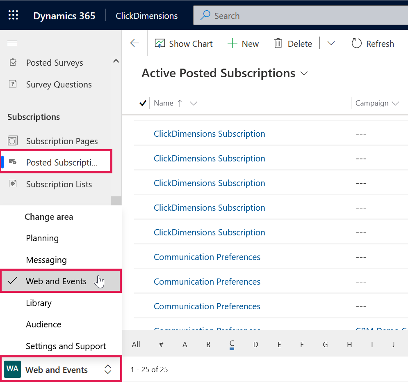Open the first ClickDimensions Subscription record
Viewport: 408px width, 382px height.
[209, 133]
